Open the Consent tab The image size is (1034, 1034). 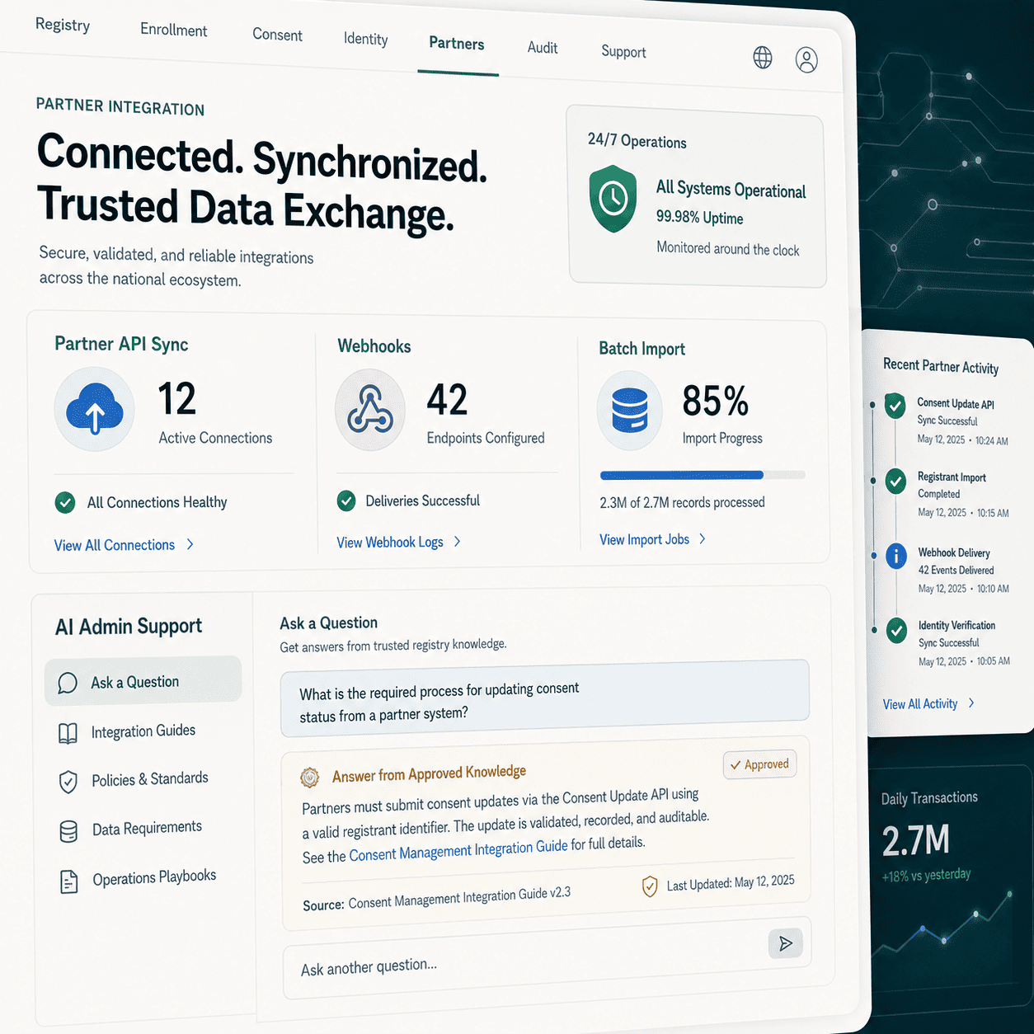click(277, 35)
